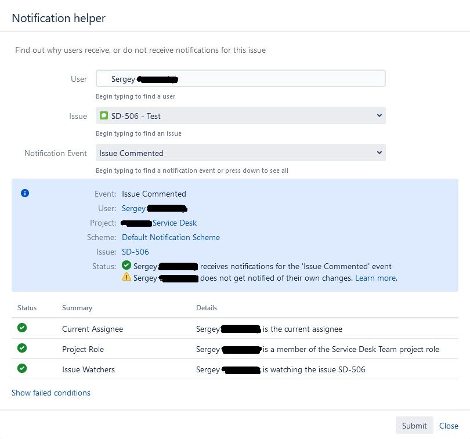Click the 'Notification helper' dialog title
Image resolution: width=470 pixels, height=439 pixels.
(59, 18)
